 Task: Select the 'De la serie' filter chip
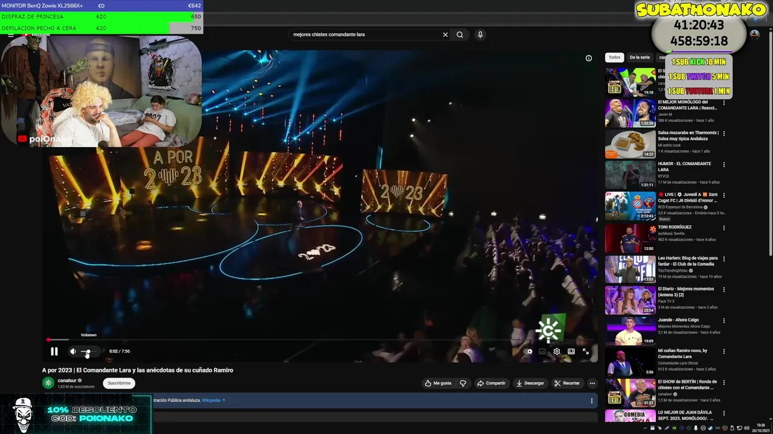(x=640, y=57)
